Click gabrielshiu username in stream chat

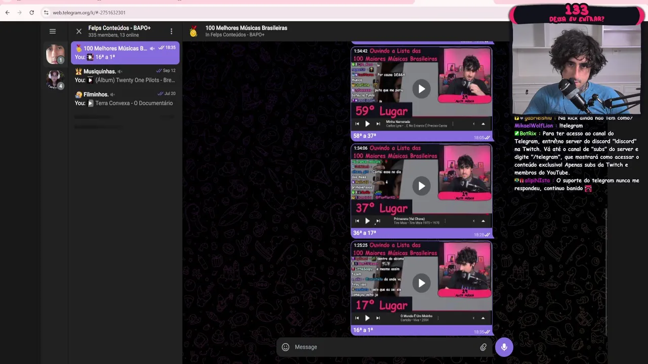(x=538, y=118)
